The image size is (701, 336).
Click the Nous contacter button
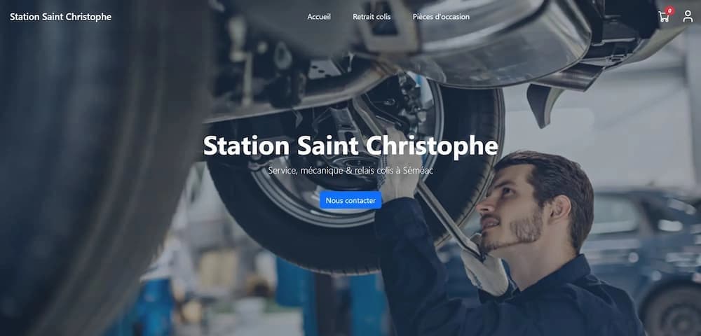point(350,200)
